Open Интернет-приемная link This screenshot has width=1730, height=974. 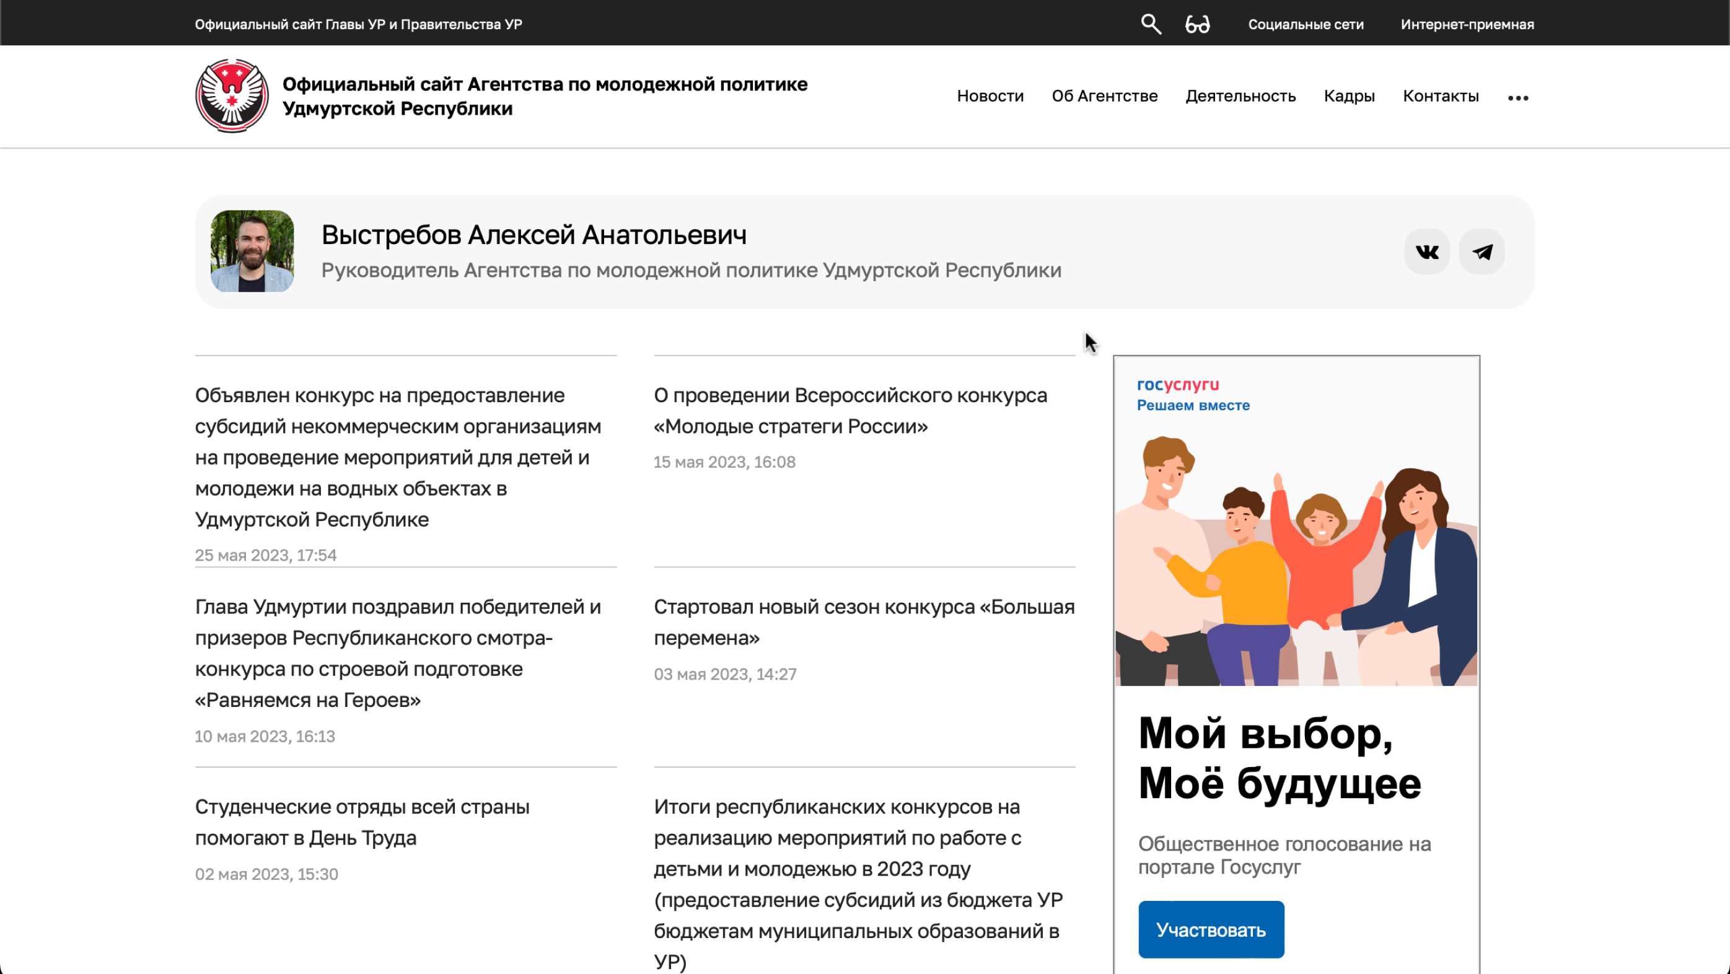[1467, 25]
